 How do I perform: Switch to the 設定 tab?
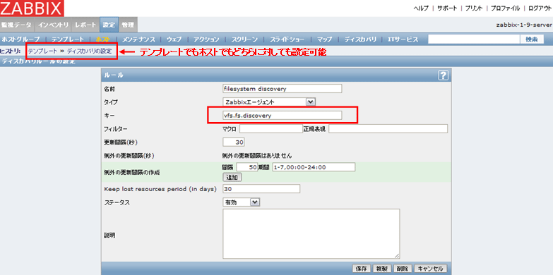(x=109, y=25)
